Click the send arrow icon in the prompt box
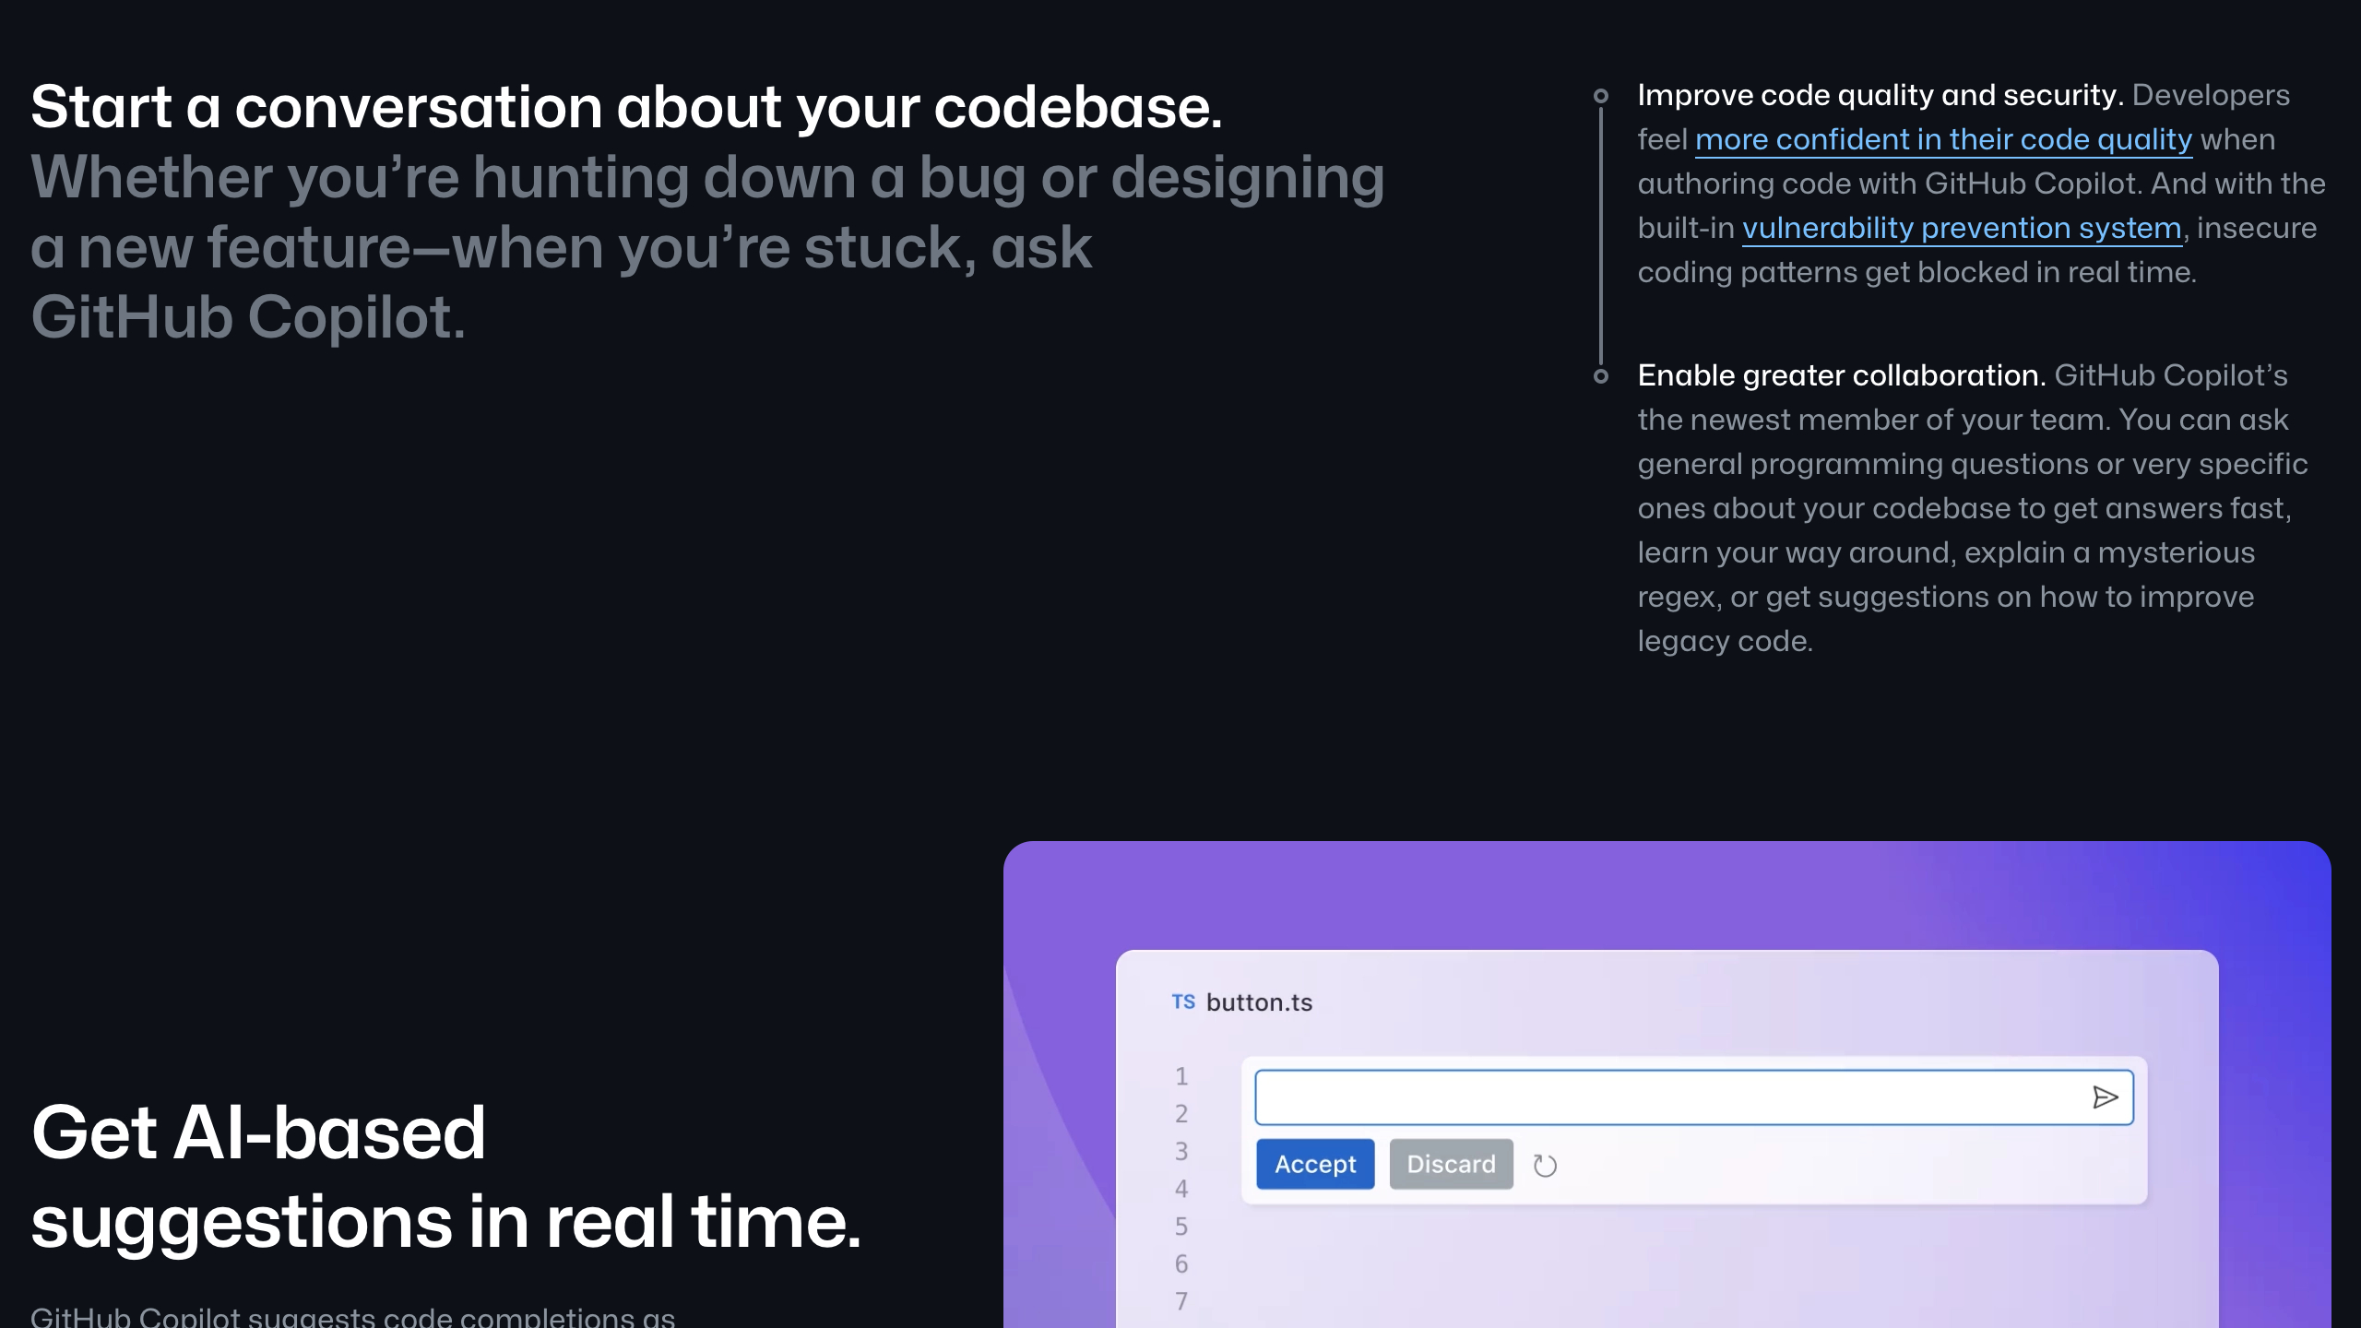Screen dimensions: 2361x1328 tap(2105, 1097)
